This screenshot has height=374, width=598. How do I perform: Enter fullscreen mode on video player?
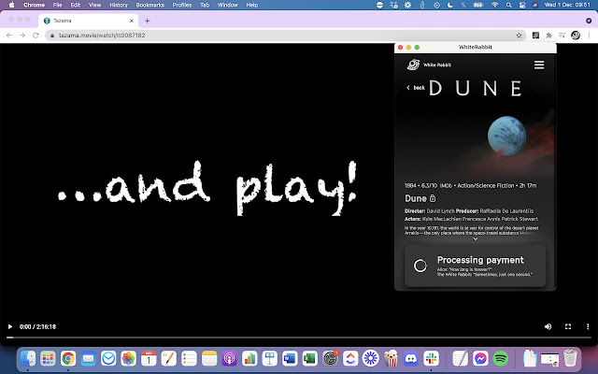coord(567,326)
